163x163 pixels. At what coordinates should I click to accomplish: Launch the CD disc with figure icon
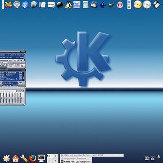tap(34, 4)
